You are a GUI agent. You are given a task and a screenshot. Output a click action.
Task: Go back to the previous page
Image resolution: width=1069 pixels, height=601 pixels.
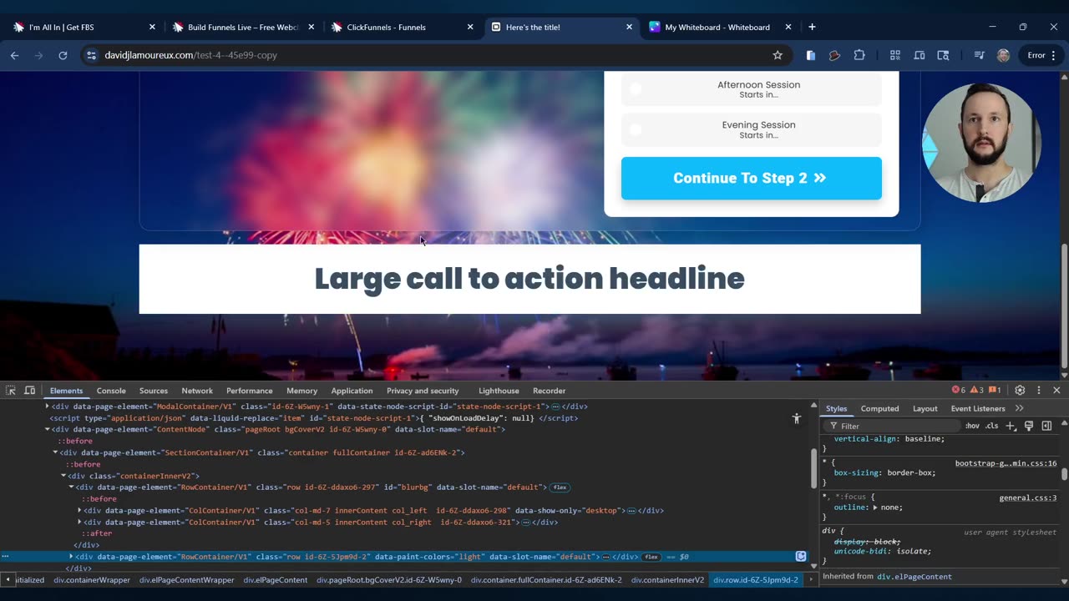14,55
